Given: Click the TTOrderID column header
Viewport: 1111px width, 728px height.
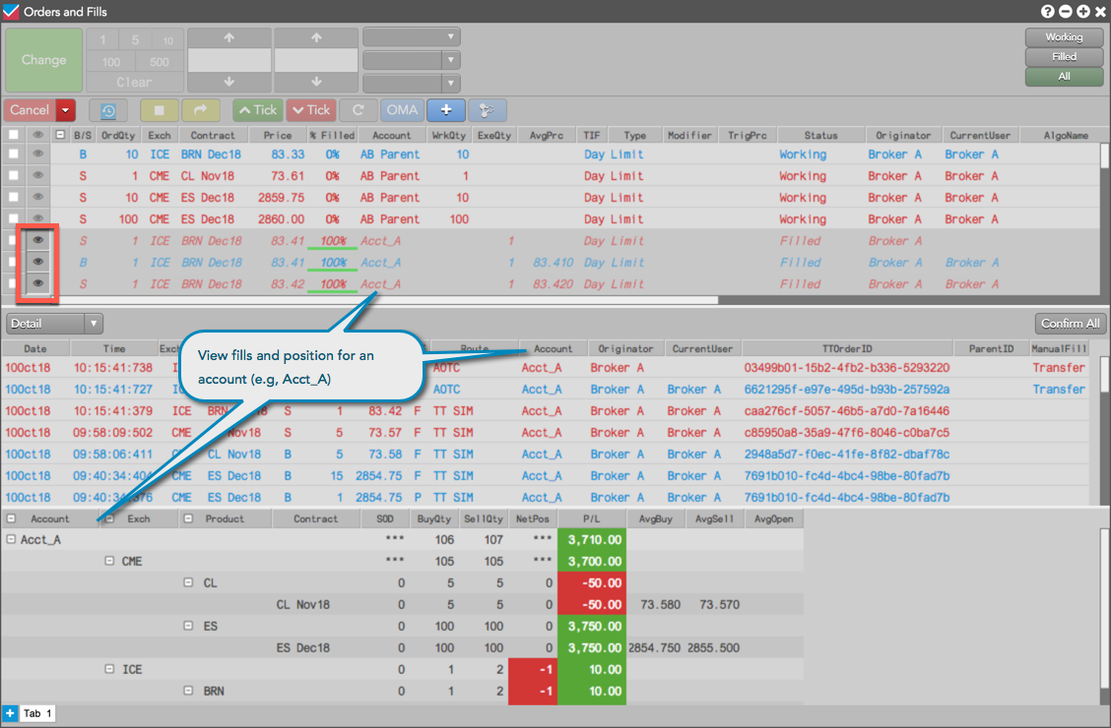Looking at the screenshot, I should [x=847, y=349].
